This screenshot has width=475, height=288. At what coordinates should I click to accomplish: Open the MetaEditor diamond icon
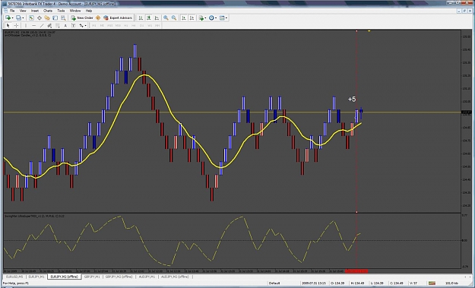tap(98, 18)
